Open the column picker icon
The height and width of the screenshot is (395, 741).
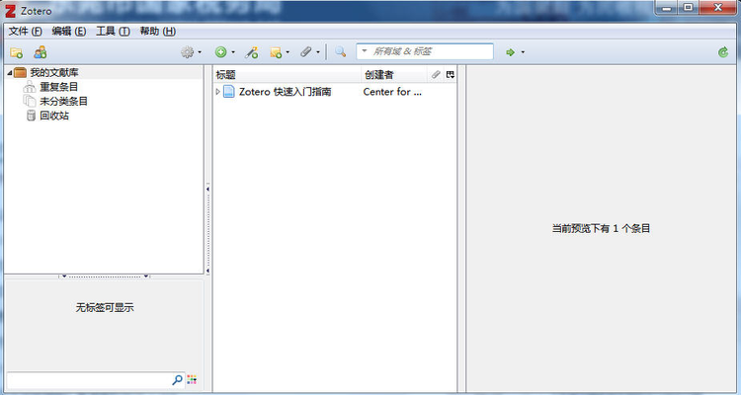(451, 75)
